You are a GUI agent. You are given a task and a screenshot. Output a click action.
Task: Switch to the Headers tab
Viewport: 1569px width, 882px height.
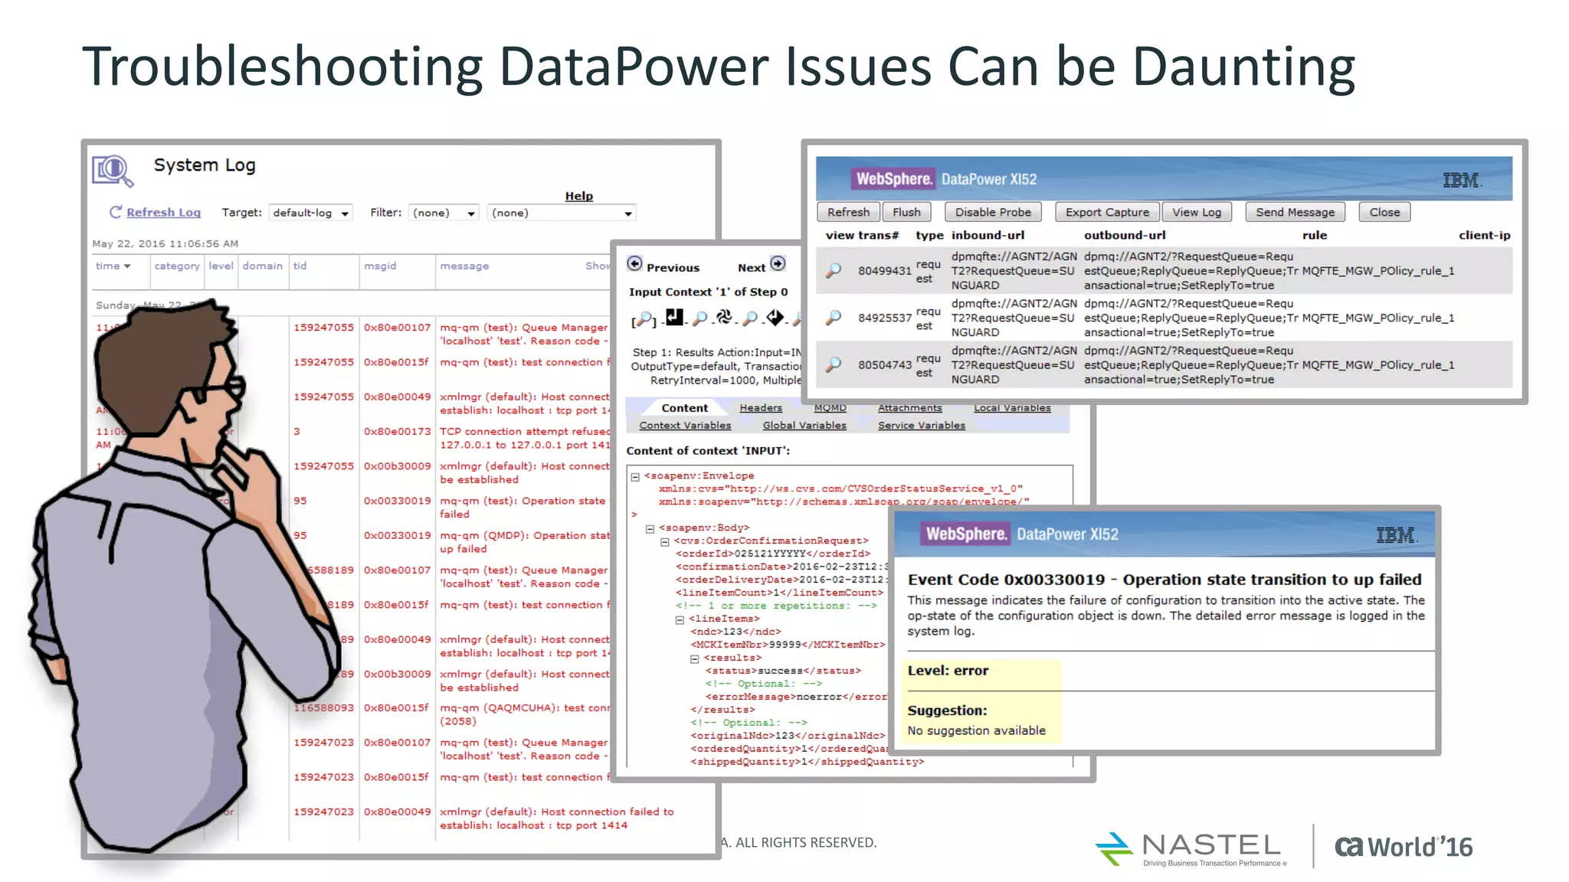tap(761, 408)
